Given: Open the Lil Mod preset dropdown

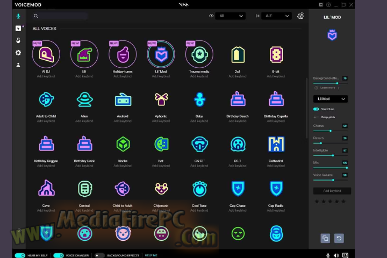Looking at the screenshot, I should [x=331, y=99].
